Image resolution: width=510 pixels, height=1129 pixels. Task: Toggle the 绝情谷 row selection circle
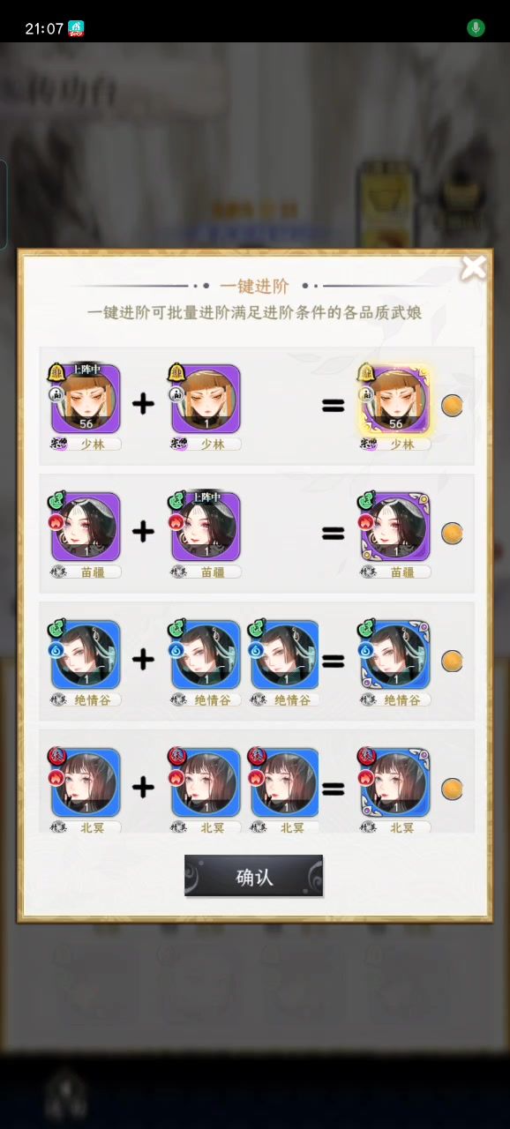tap(452, 661)
